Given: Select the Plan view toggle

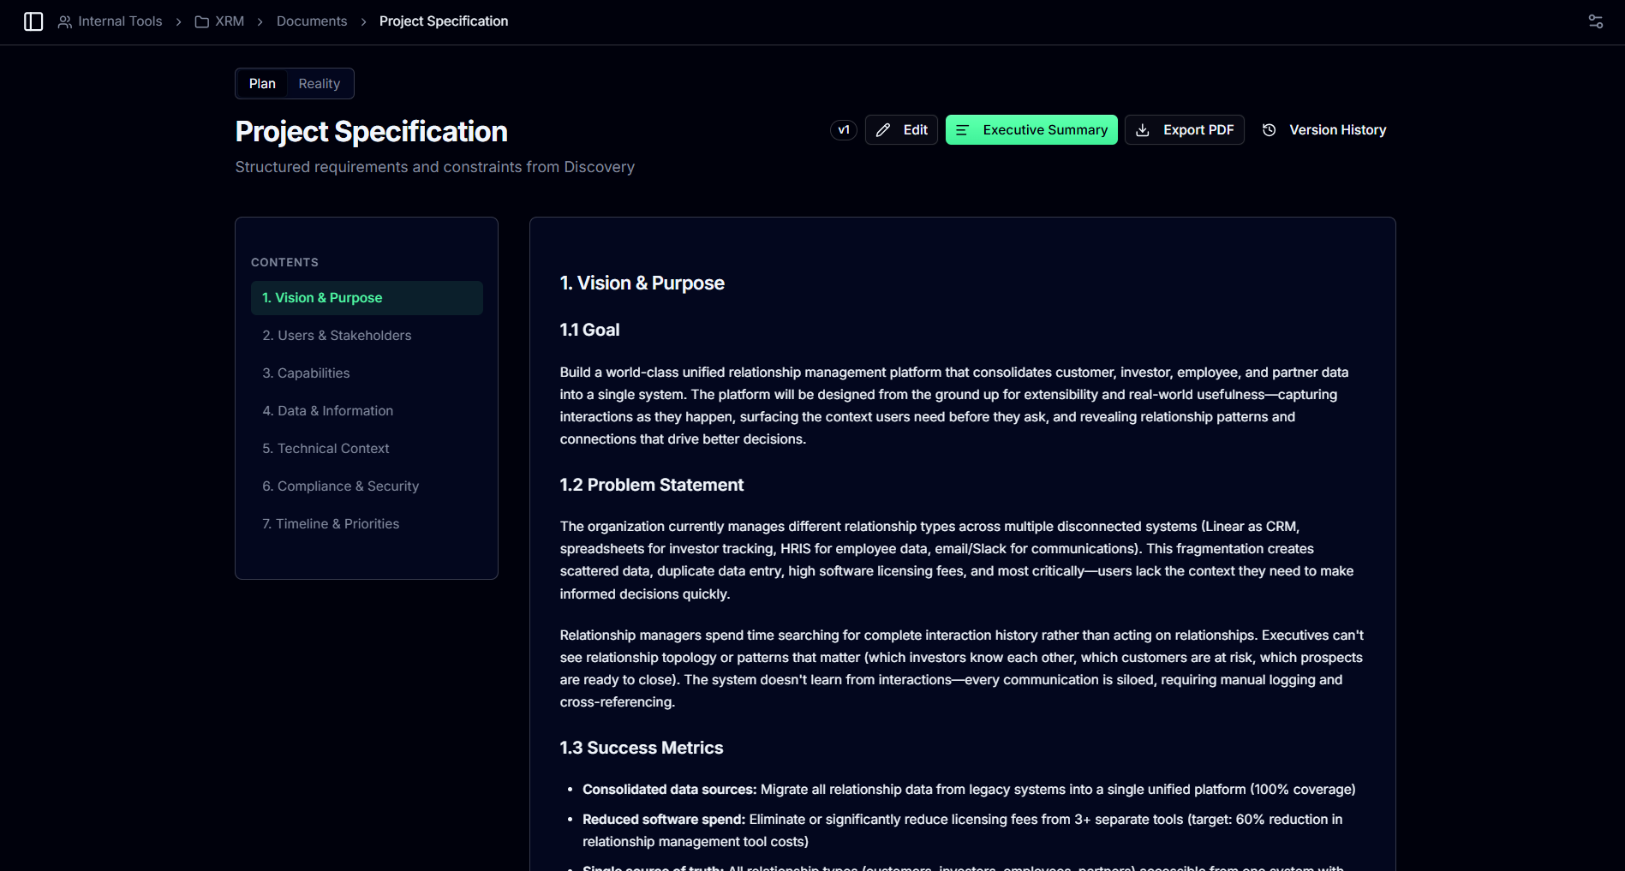Looking at the screenshot, I should pyautogui.click(x=262, y=84).
